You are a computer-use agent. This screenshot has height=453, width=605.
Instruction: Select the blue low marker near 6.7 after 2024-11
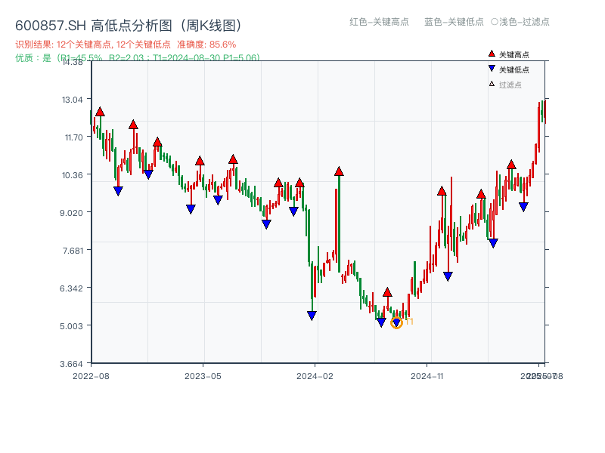coord(448,276)
